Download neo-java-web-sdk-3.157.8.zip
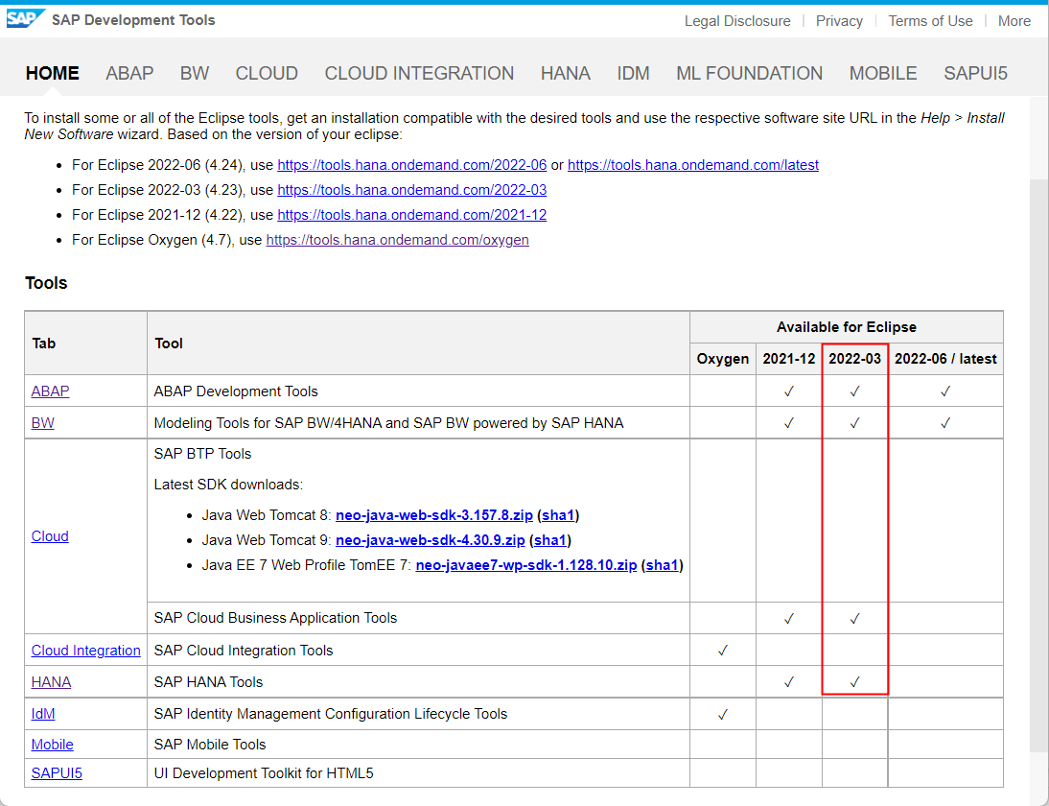The image size is (1049, 806). click(x=434, y=515)
